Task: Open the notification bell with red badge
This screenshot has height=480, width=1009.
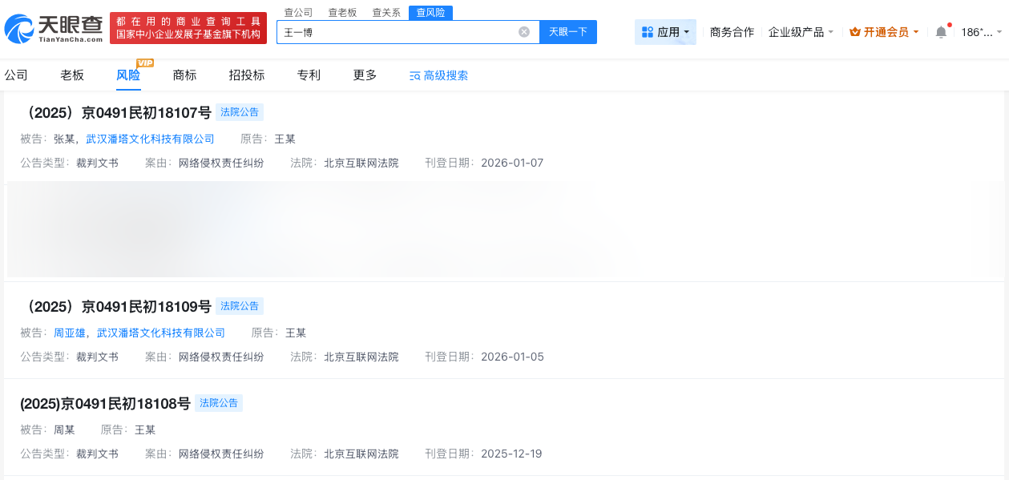Action: tap(941, 31)
